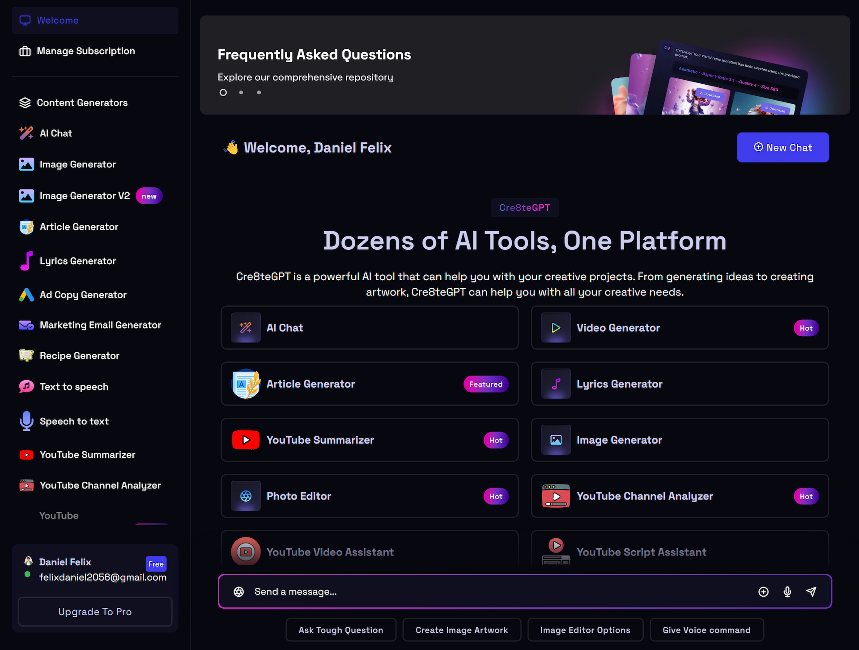Screen dimensions: 859x650
Task: Open Lyrics Generator music note sidebar icon
Action: point(26,261)
